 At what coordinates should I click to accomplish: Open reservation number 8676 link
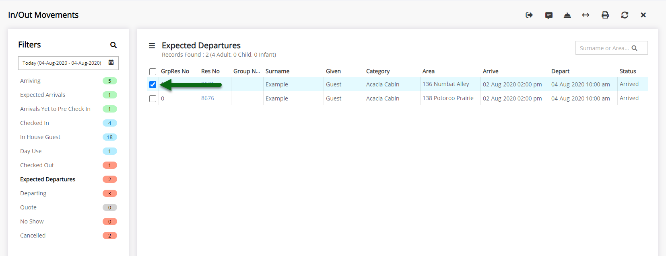pyautogui.click(x=208, y=98)
